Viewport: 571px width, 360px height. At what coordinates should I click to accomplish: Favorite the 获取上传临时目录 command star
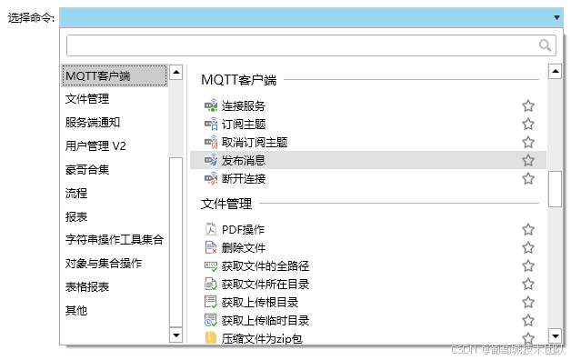[528, 320]
